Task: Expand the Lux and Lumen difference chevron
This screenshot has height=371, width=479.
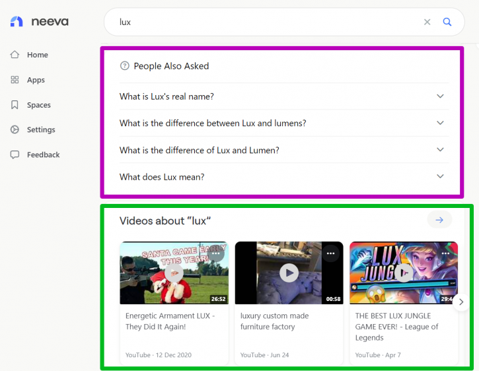Action: tap(440, 150)
